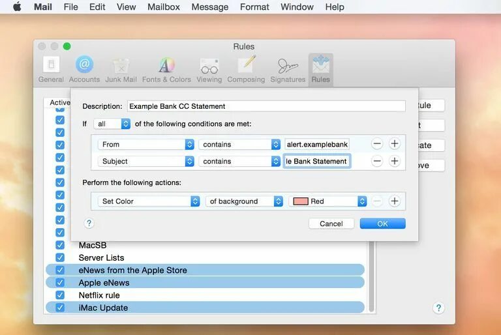The width and height of the screenshot is (501, 335).
Task: Open the contains dropdown in Subject row
Action: click(239, 161)
